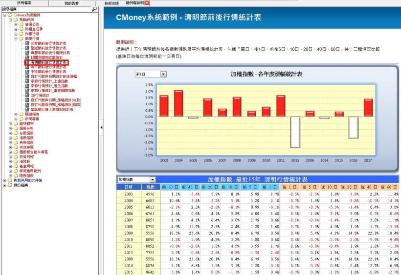Expand the 港股選股 folder

10,138
